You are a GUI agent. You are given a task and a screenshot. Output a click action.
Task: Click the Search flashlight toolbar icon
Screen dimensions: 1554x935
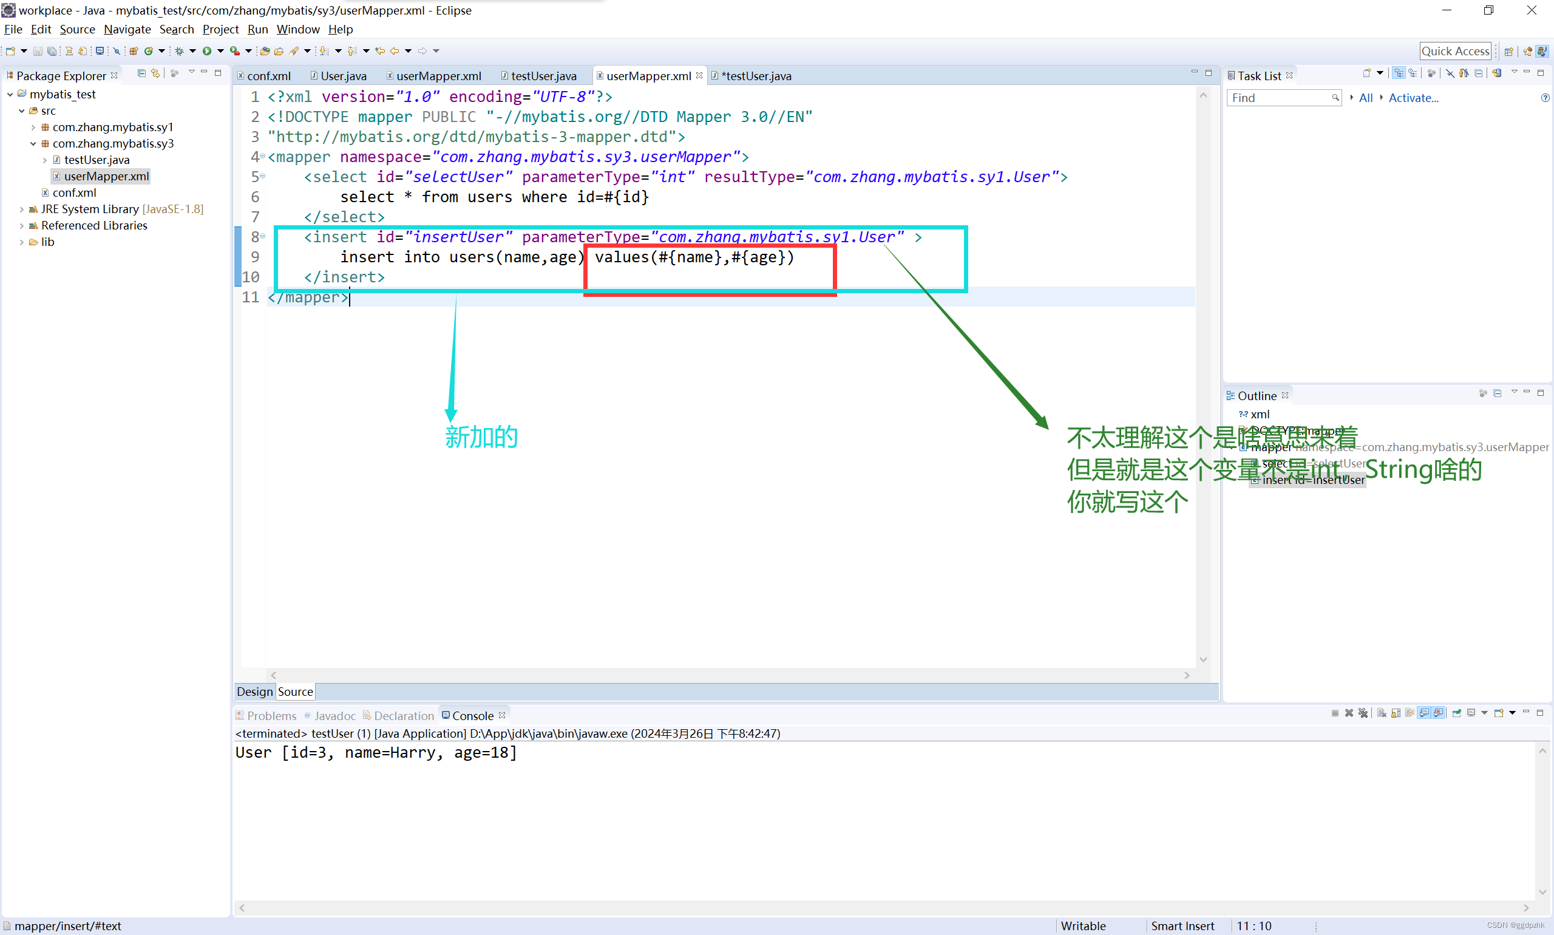(294, 51)
